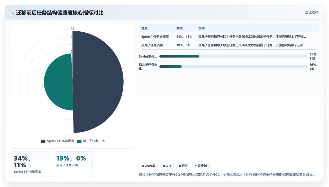The image size is (329, 187).
Task: Click the 孤儿子任务占比 progress bar
Action: pos(233,67)
